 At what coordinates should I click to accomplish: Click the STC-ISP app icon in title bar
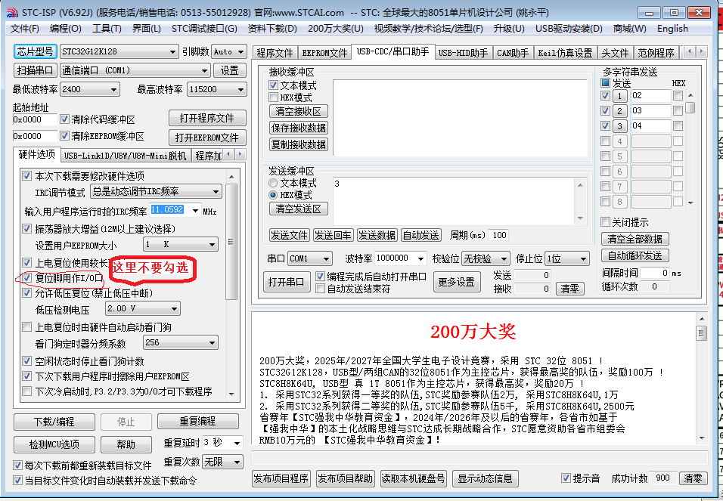11,12
